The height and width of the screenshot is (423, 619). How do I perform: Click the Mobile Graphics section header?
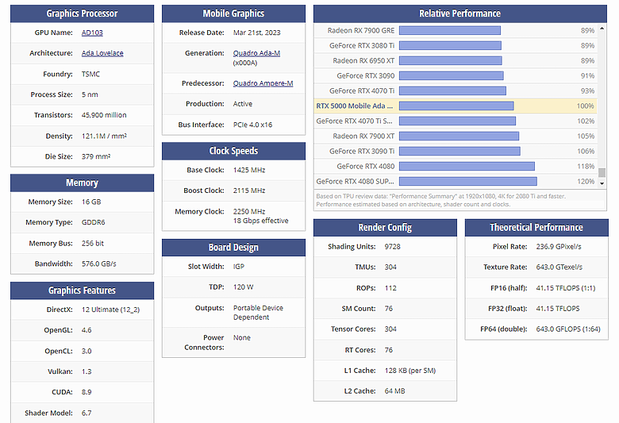[233, 13]
